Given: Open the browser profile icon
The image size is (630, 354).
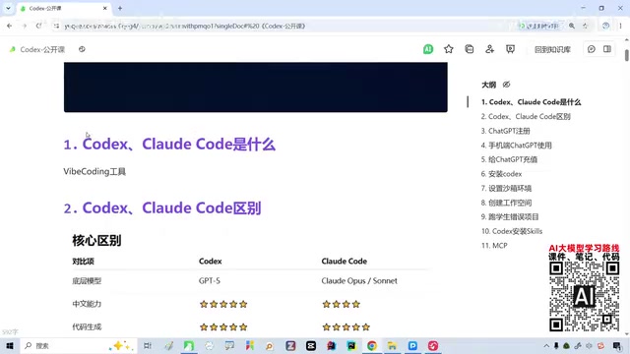Looking at the screenshot, I should [605, 26].
